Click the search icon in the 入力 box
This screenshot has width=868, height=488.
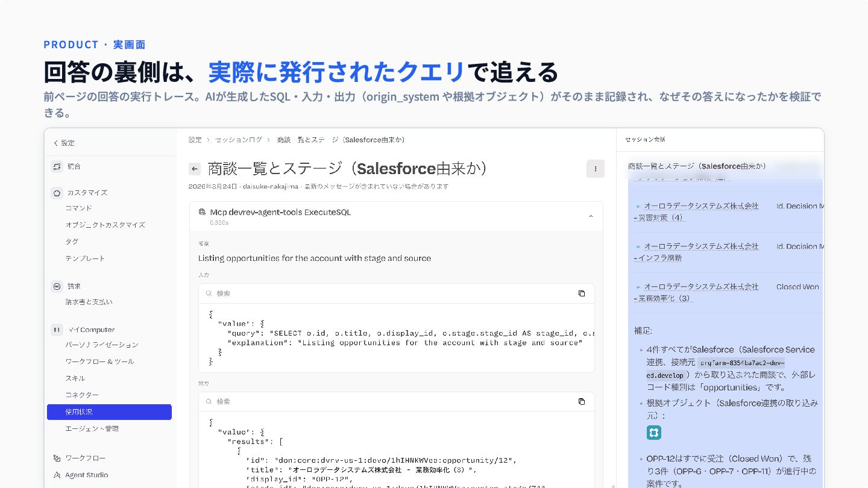(x=209, y=293)
